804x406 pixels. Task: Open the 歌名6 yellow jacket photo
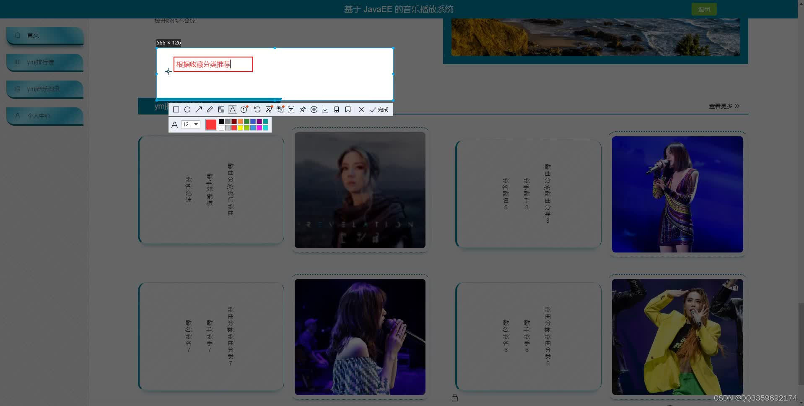pyautogui.click(x=677, y=337)
